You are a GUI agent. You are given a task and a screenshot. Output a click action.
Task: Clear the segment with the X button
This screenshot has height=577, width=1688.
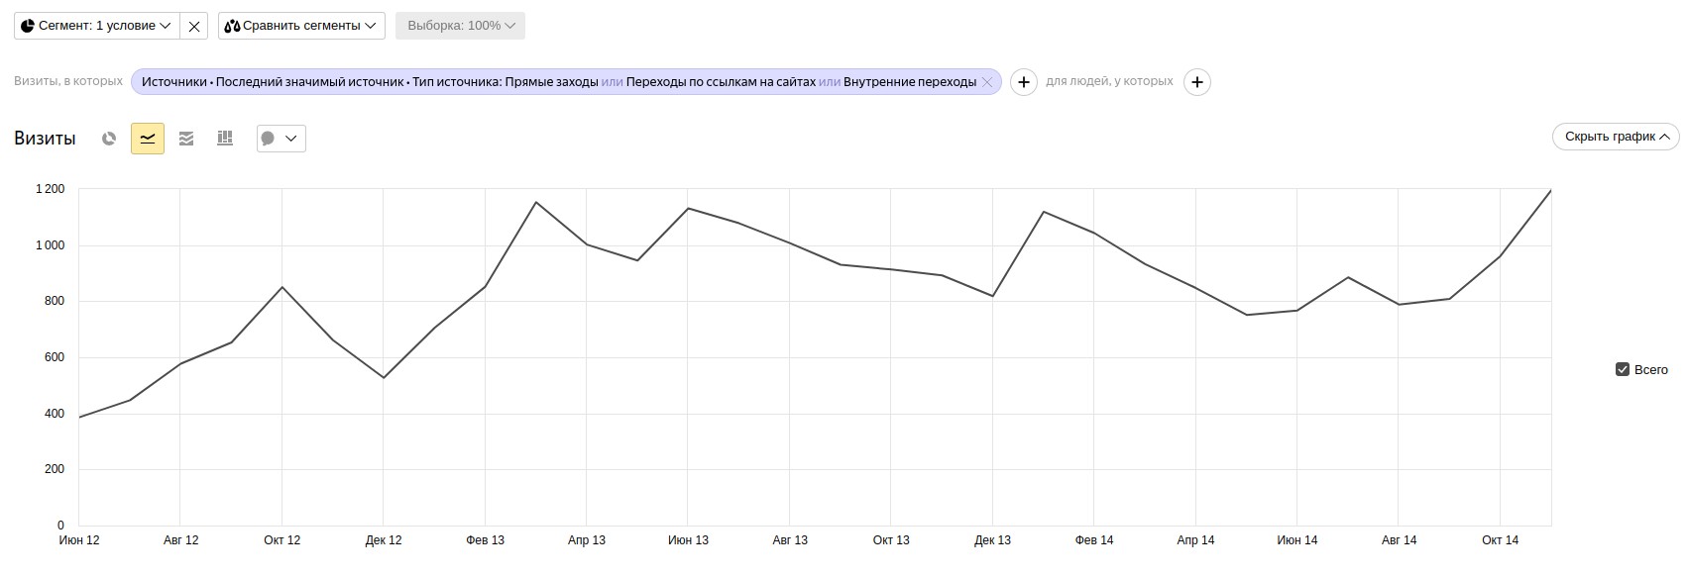coord(194,27)
